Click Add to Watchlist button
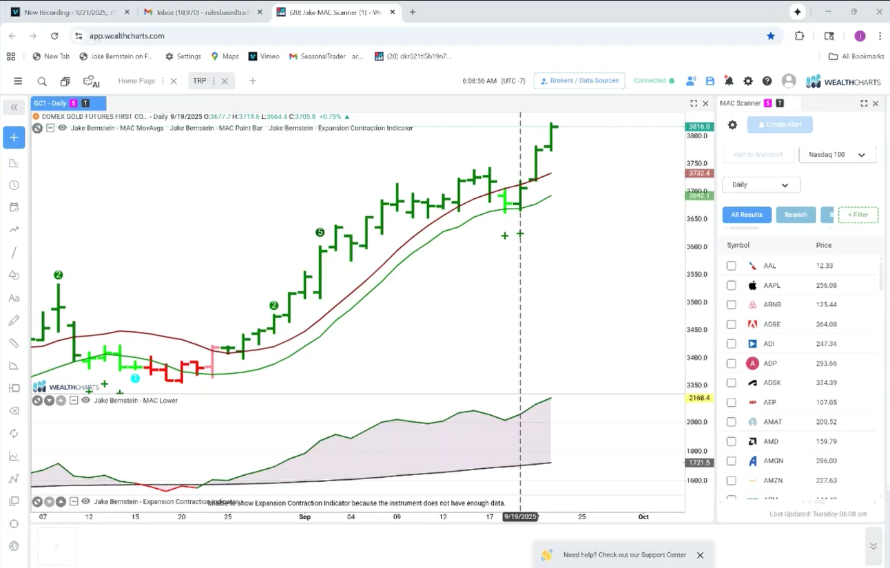This screenshot has width=890, height=568. (758, 155)
